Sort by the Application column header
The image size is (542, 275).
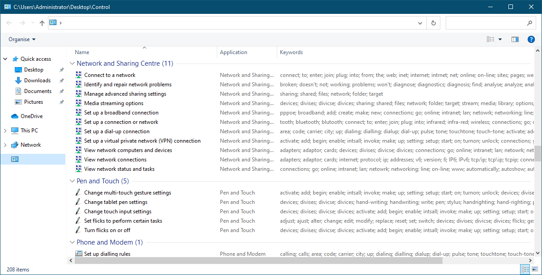233,52
